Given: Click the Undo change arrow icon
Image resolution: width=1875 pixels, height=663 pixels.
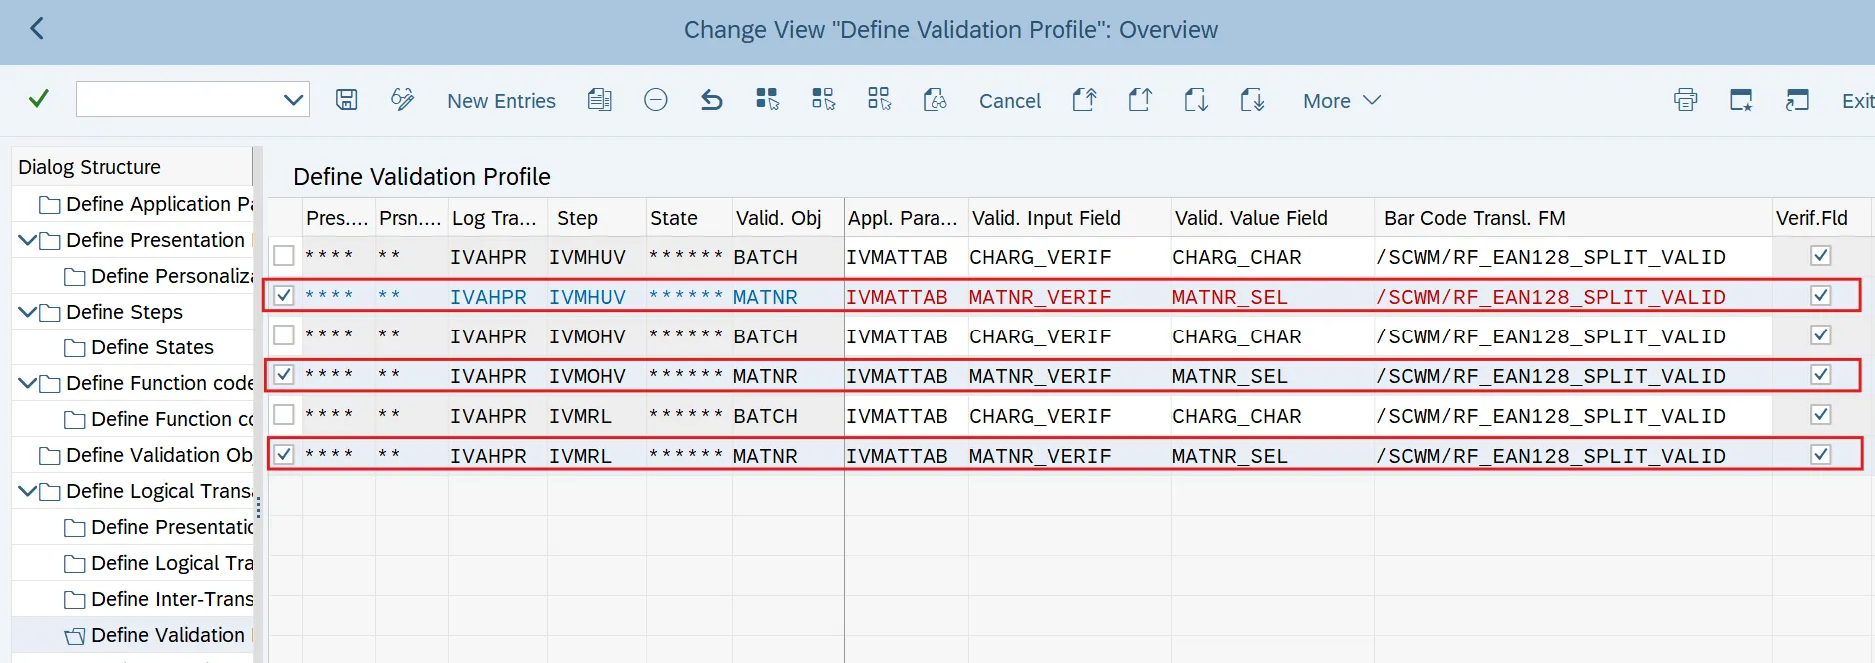Looking at the screenshot, I should tap(711, 100).
